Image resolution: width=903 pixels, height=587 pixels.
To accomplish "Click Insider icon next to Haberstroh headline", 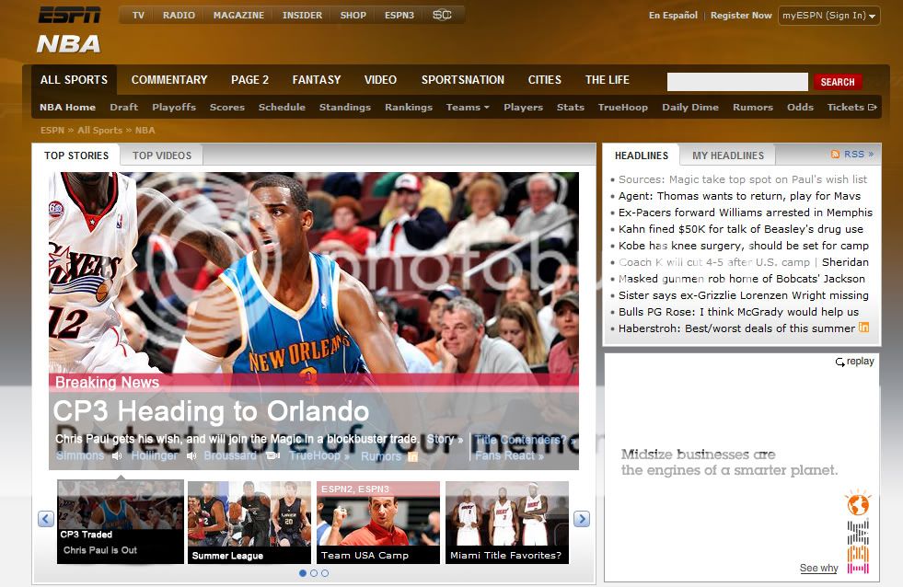I will click(x=863, y=328).
